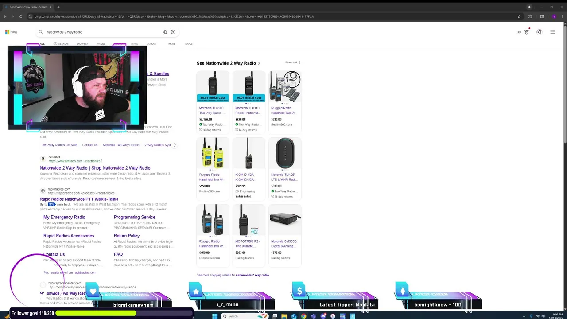Open the Amazon Nationwide 2 Way Radio result

click(95, 168)
